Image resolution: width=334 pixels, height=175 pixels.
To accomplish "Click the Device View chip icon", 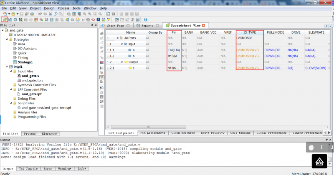I will pos(15,20).
